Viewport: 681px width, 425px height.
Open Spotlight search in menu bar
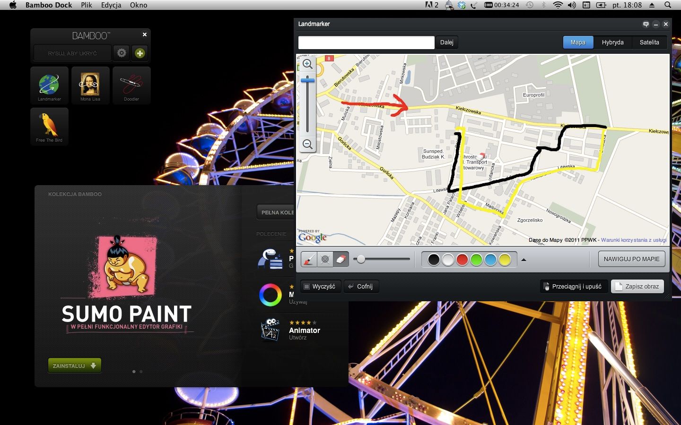point(668,5)
